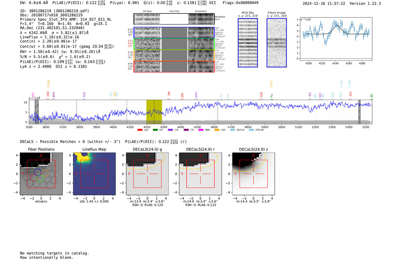Open the DECaLS(24.0) g cutout

pos(147,174)
